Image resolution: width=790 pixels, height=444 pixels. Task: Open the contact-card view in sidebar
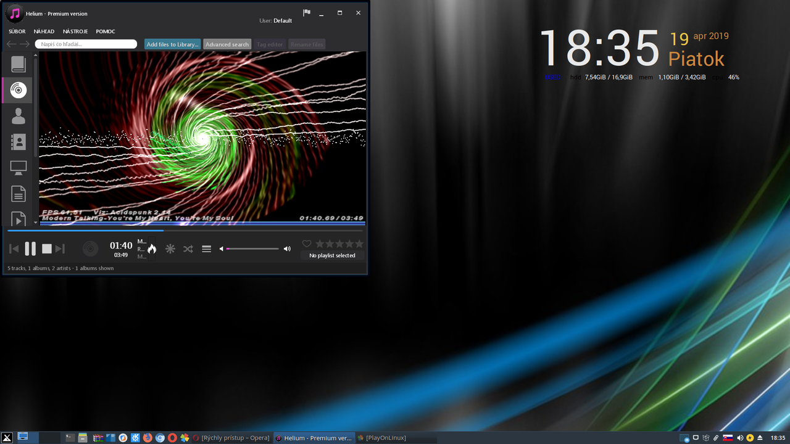19,142
